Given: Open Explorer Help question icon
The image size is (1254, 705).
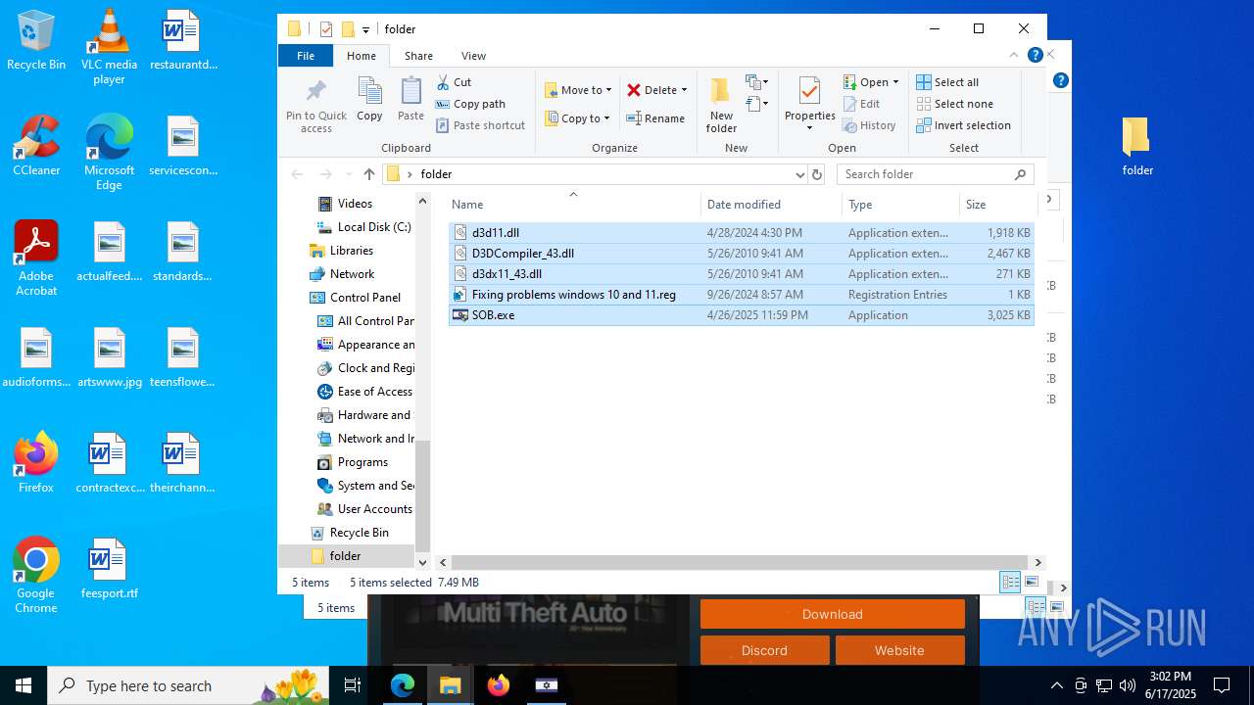Looking at the screenshot, I should pyautogui.click(x=1035, y=55).
